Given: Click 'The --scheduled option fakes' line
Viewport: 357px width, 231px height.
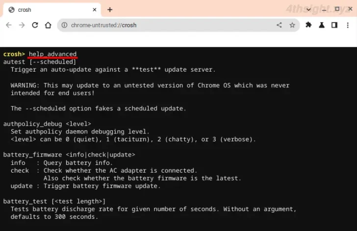Looking at the screenshot, I should pos(99,108).
